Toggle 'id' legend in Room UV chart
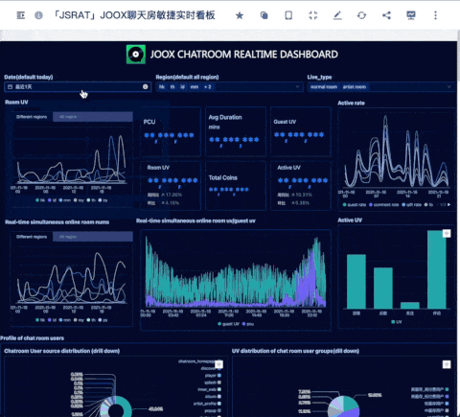460x417 pixels. click(x=52, y=200)
